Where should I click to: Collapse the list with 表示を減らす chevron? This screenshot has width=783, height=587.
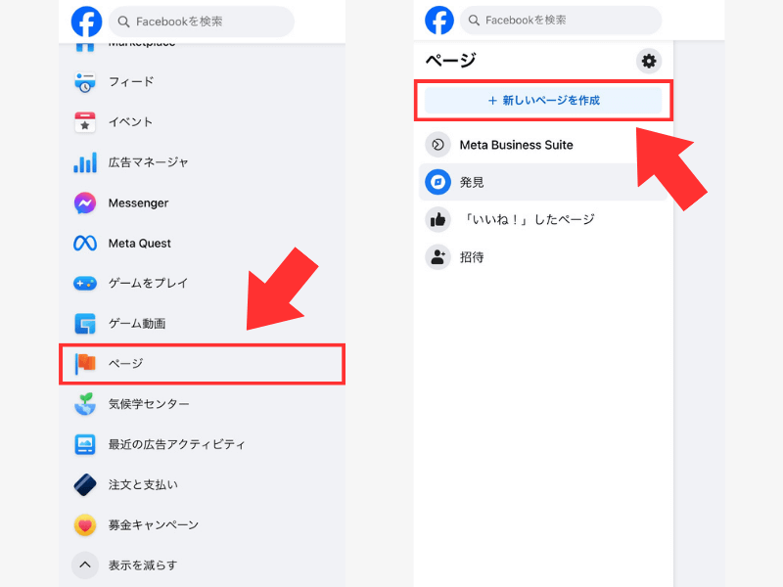85,565
